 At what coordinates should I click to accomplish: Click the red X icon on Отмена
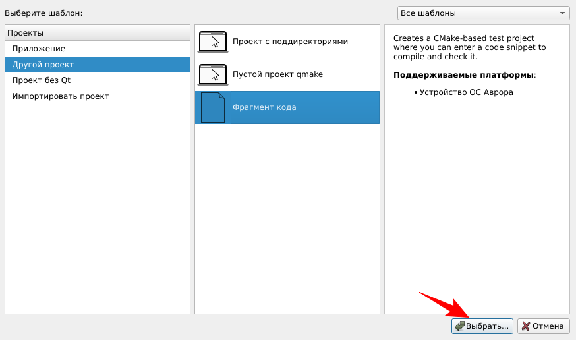525,326
